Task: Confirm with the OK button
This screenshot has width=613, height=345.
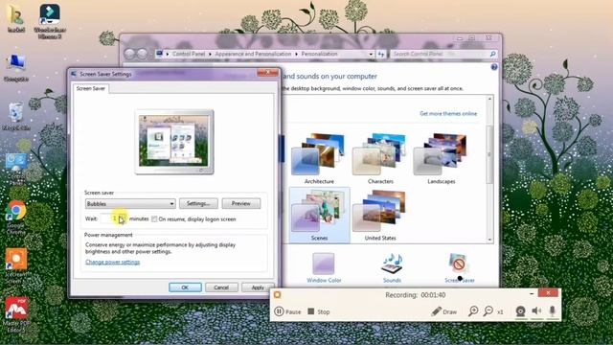Action: pos(185,287)
